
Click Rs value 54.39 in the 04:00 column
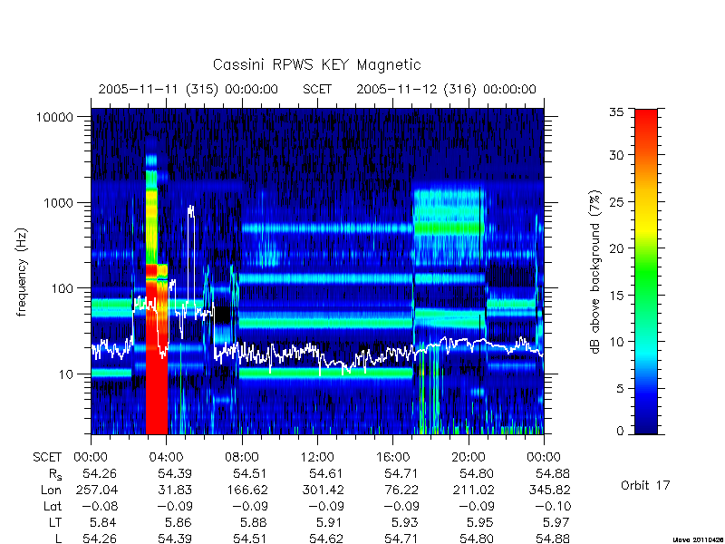[175, 473]
